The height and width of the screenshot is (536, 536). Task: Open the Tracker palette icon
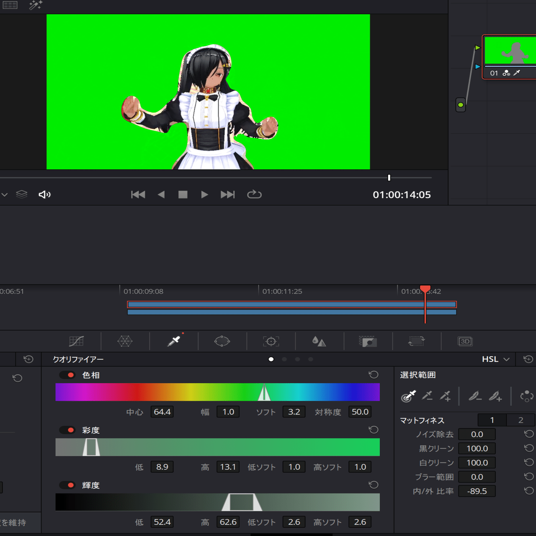pyautogui.click(x=271, y=341)
